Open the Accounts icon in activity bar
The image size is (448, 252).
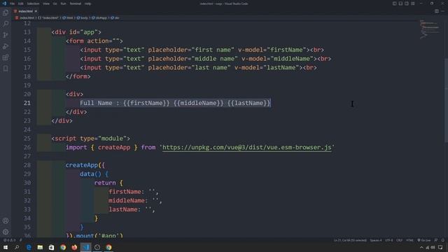(x=6, y=221)
